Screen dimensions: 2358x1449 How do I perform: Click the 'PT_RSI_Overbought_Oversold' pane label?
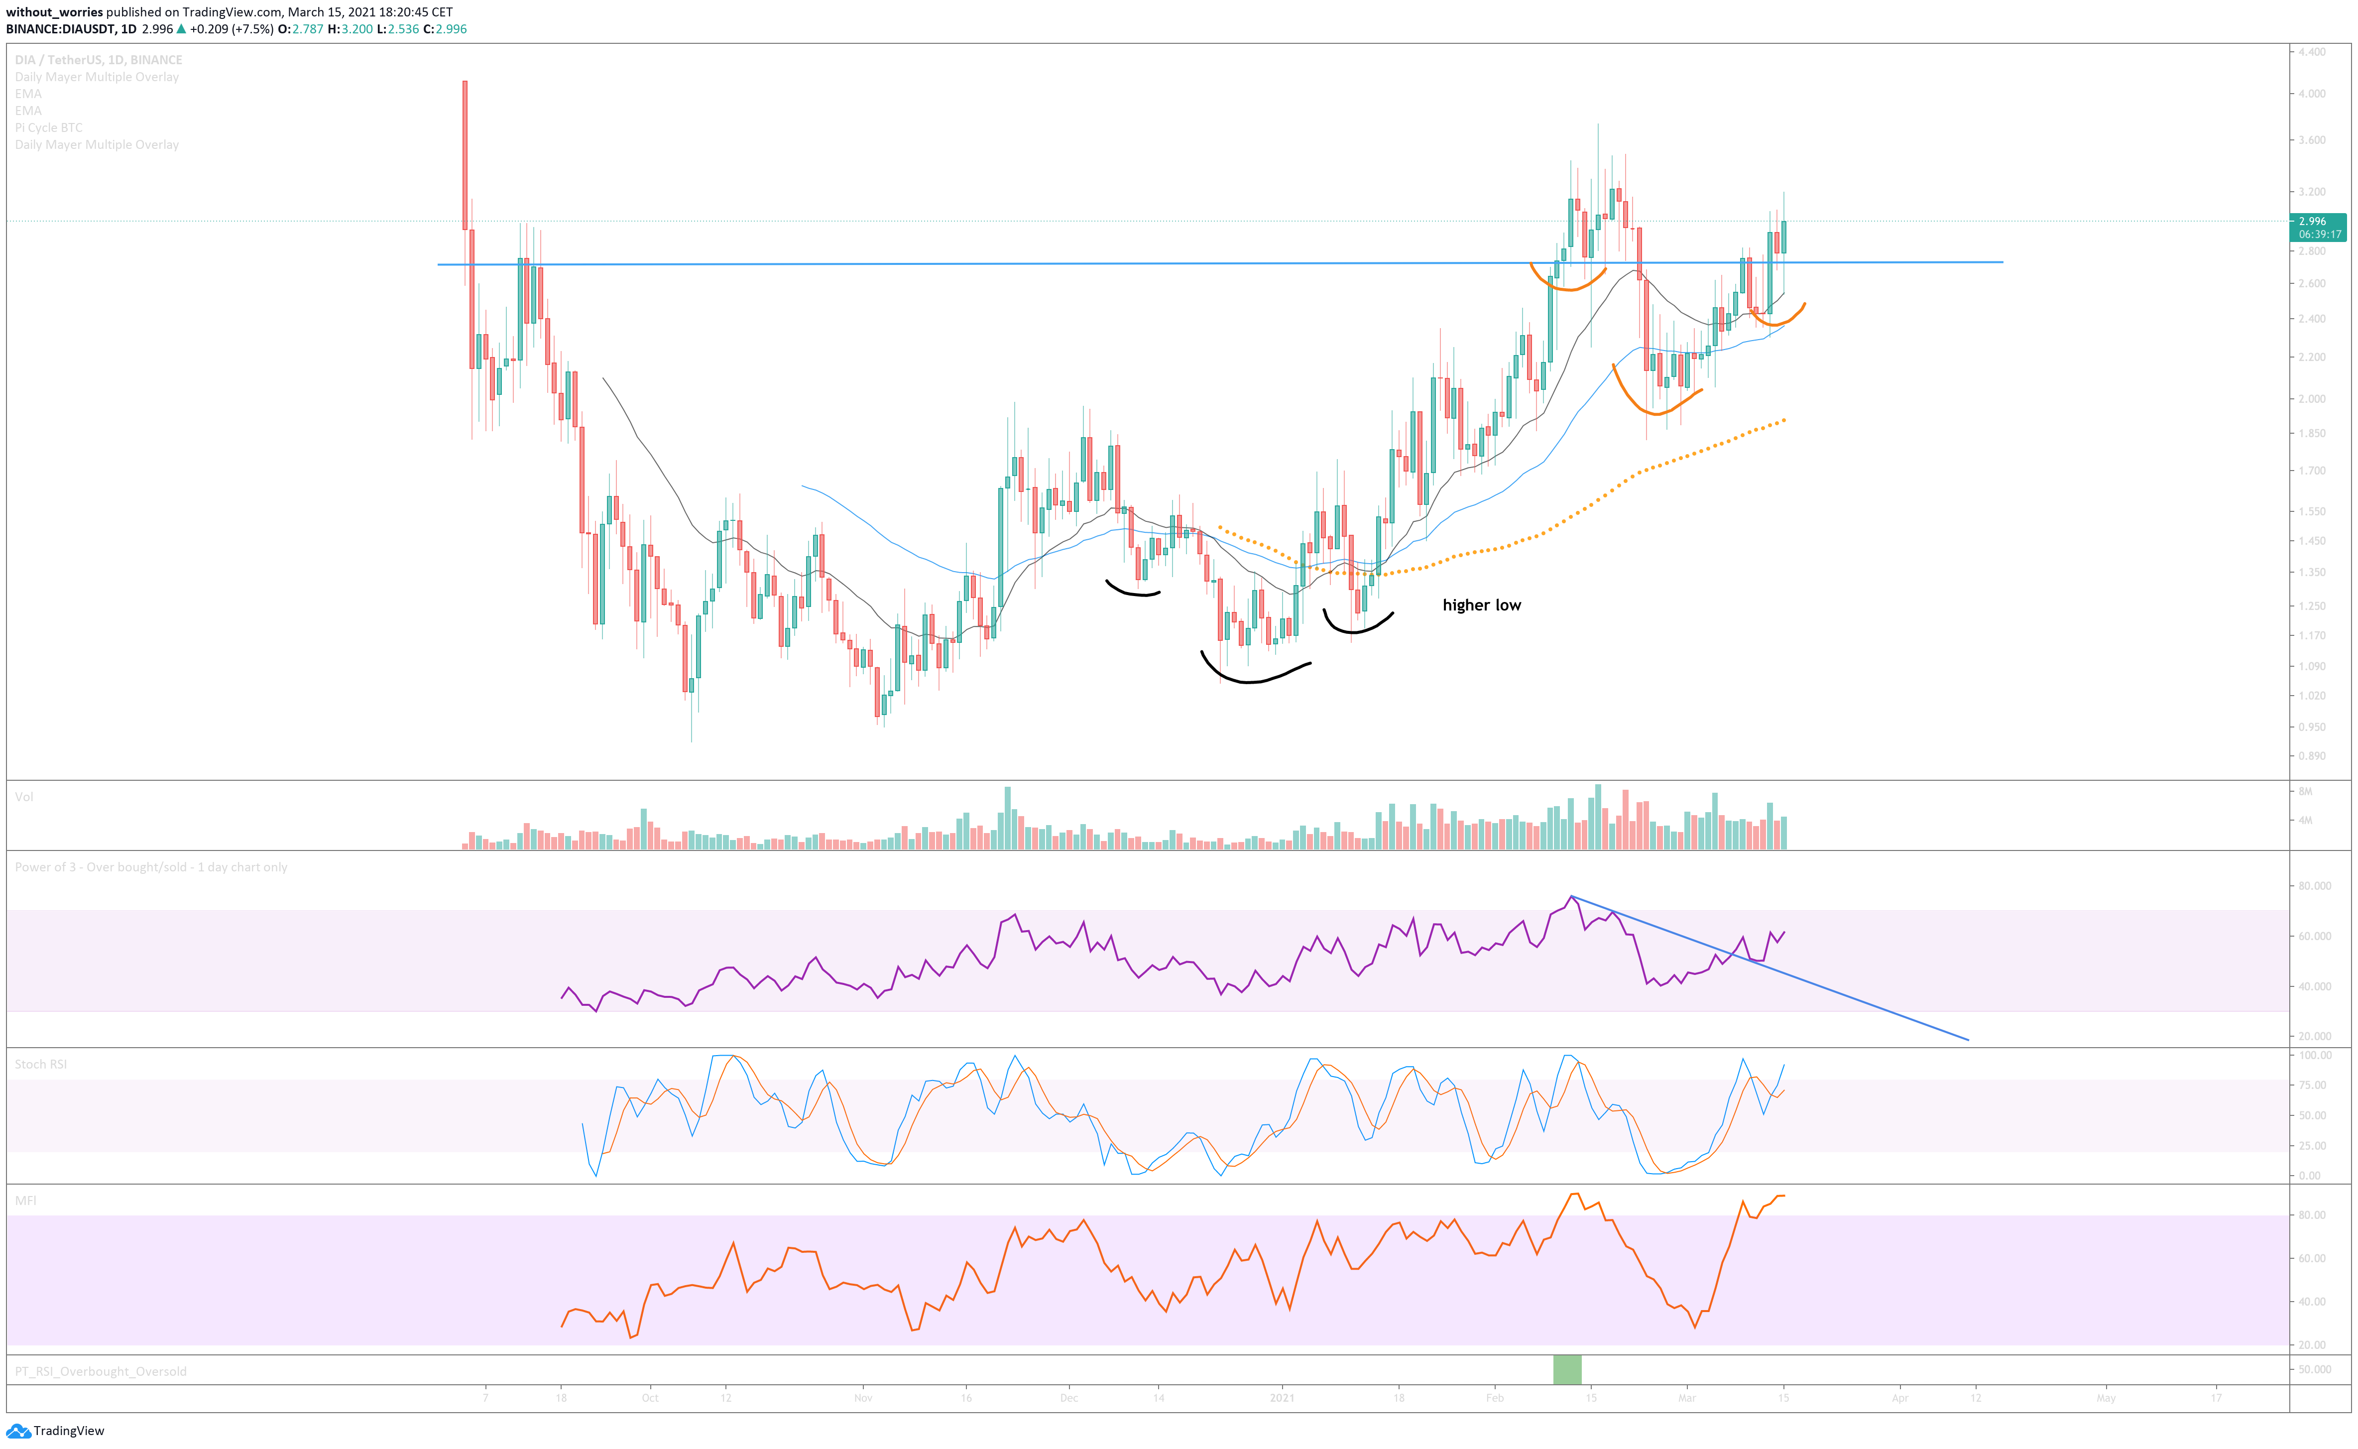click(101, 1371)
